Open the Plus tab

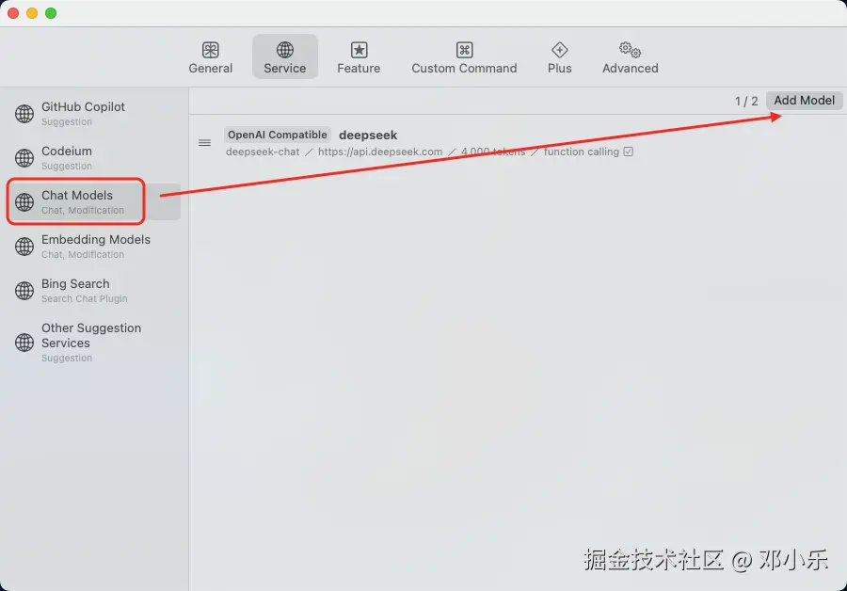[559, 57]
